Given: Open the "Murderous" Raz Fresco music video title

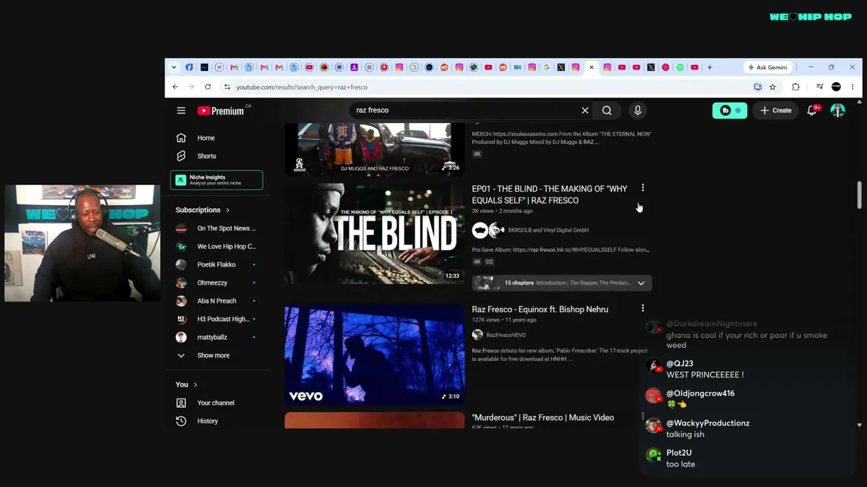Looking at the screenshot, I should (x=543, y=418).
